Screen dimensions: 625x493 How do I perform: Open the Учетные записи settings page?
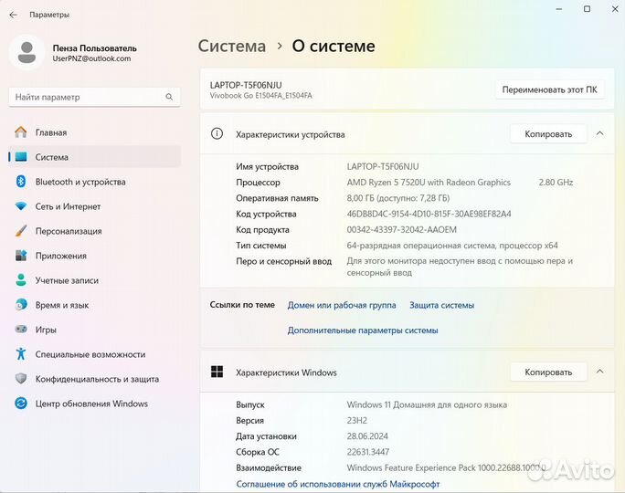(67, 280)
